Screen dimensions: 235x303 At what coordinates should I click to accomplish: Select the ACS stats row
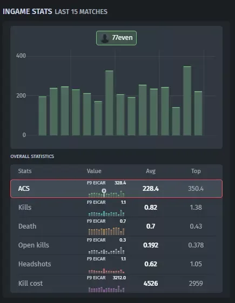pos(116,189)
